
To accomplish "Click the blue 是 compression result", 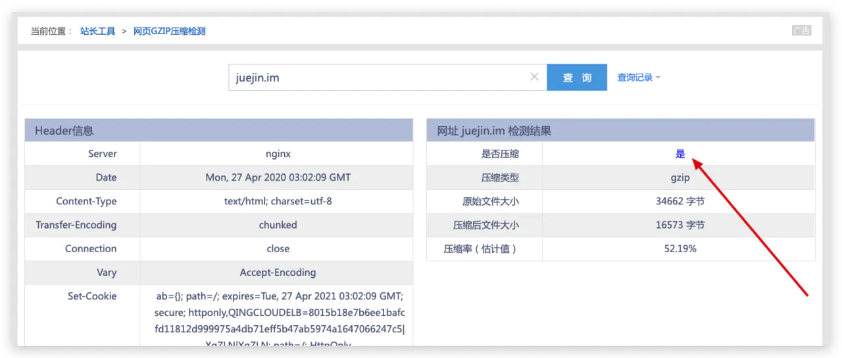I will 680,154.
